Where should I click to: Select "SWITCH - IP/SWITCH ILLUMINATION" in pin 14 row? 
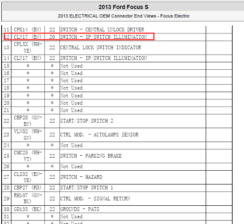[103, 58]
